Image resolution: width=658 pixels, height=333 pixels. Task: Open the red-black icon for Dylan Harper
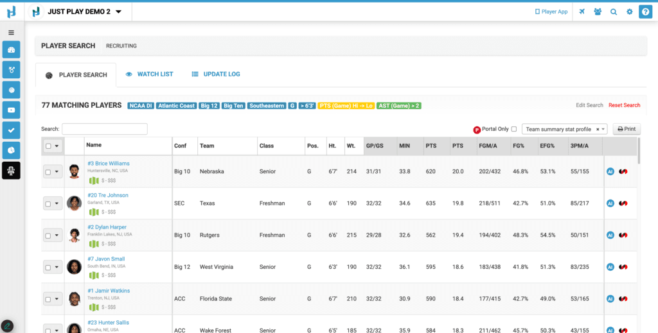(623, 235)
